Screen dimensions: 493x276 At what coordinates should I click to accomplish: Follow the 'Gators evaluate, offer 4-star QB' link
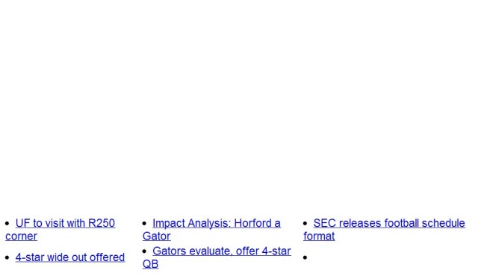click(x=221, y=251)
